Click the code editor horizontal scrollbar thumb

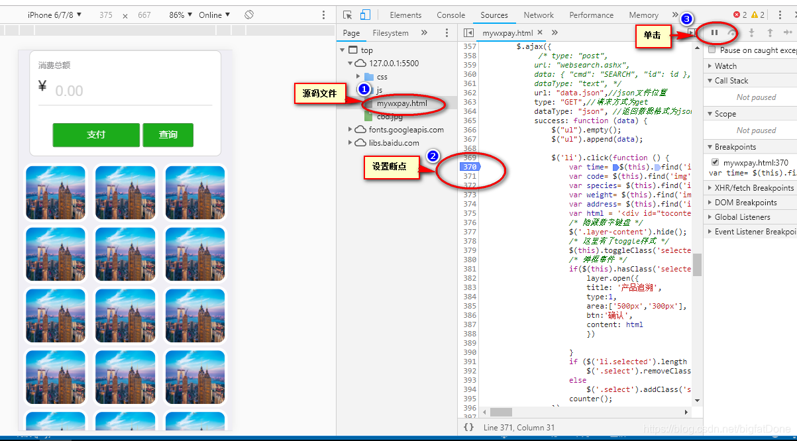pyautogui.click(x=502, y=412)
